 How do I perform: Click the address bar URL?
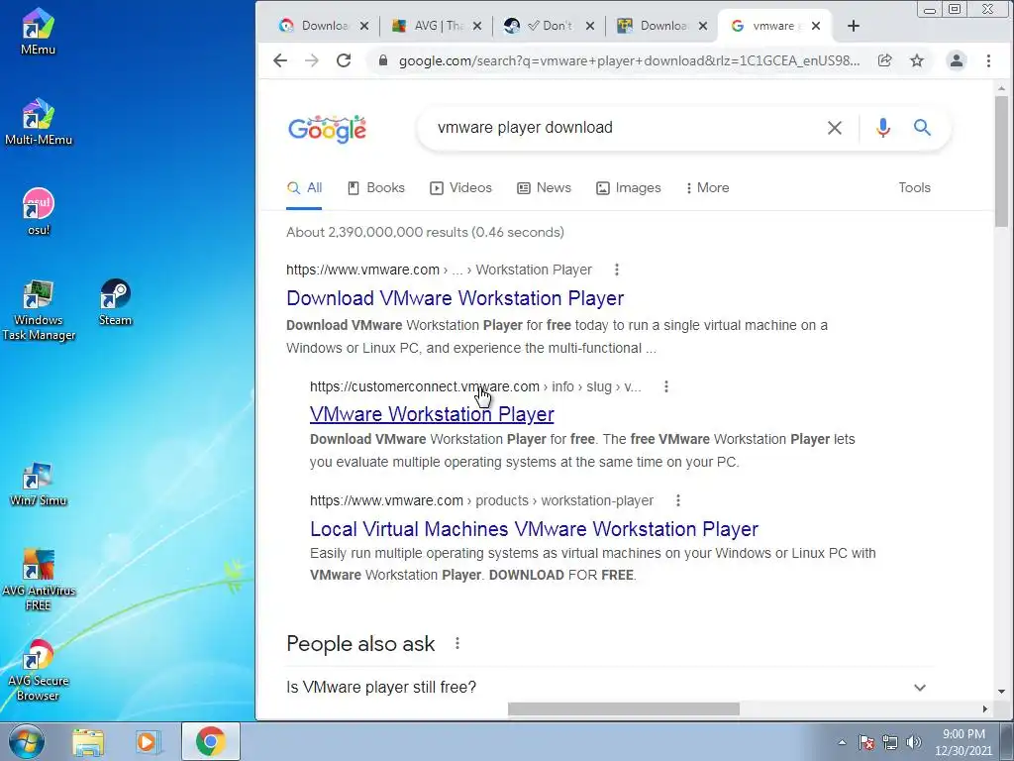click(x=629, y=60)
